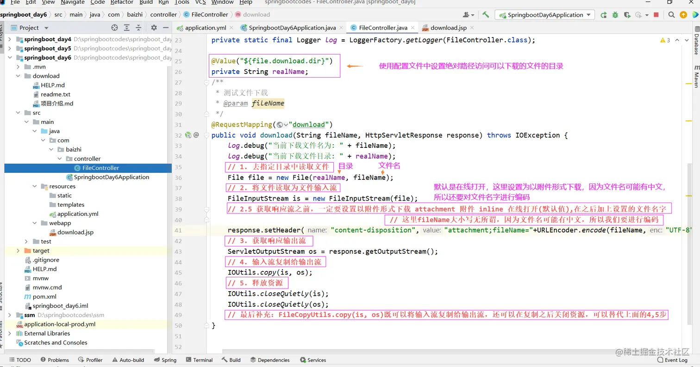
Task: Collapse all in Project panel
Action: 138,28
